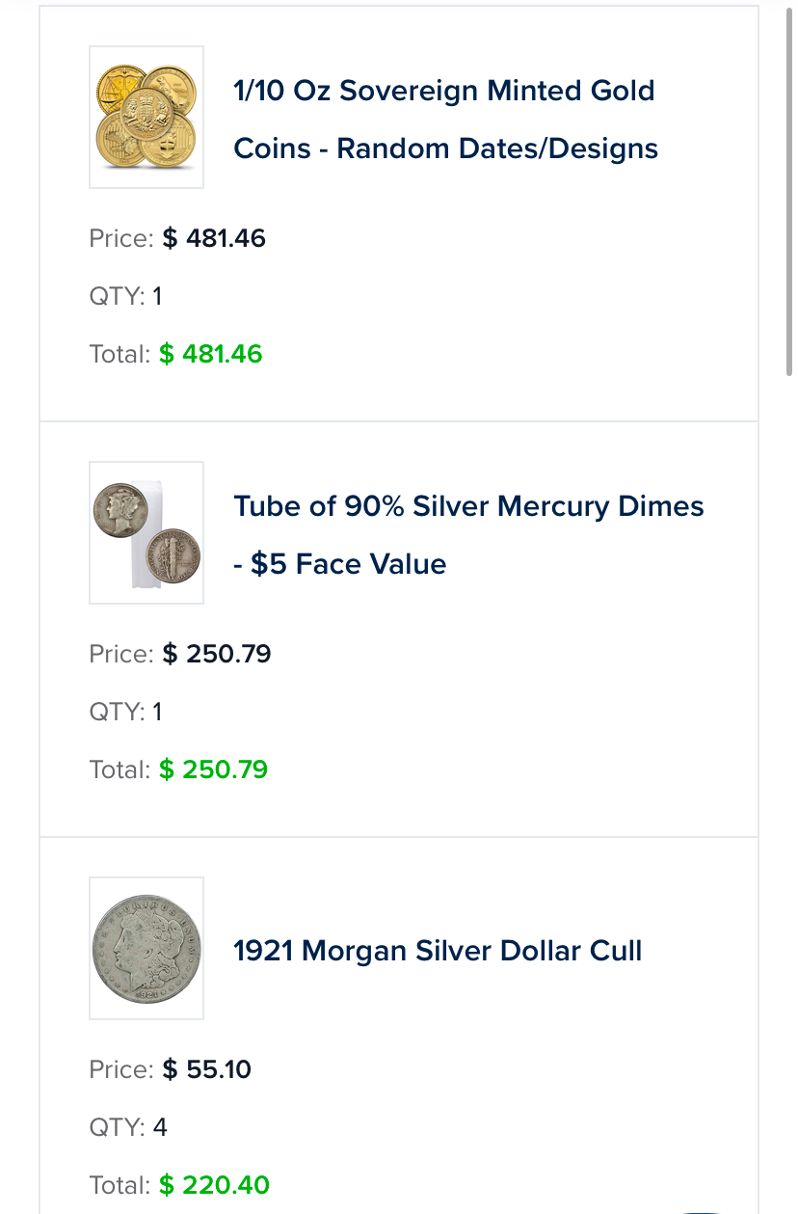Click the gold coins quantity value 1
The width and height of the screenshot is (798, 1214).
tap(157, 296)
